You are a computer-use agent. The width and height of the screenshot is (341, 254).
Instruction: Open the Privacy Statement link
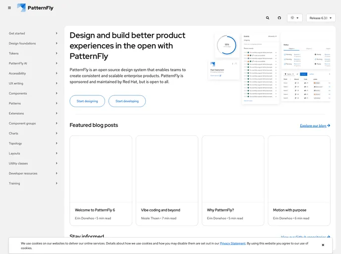pyautogui.click(x=232, y=244)
